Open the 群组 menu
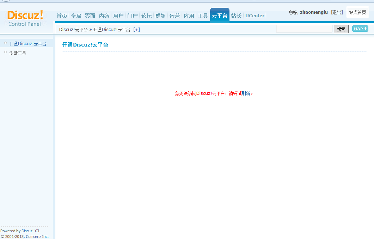Image resolution: width=374 pixels, height=239 pixels. pyautogui.click(x=160, y=16)
